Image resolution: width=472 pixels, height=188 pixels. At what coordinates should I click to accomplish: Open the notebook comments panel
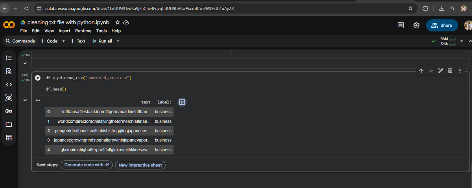(401, 25)
